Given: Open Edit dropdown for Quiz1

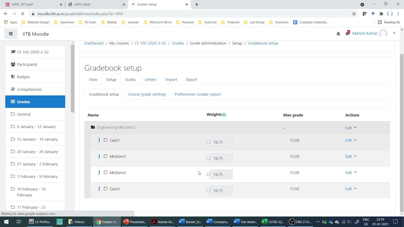Looking at the screenshot, I should [x=351, y=140].
